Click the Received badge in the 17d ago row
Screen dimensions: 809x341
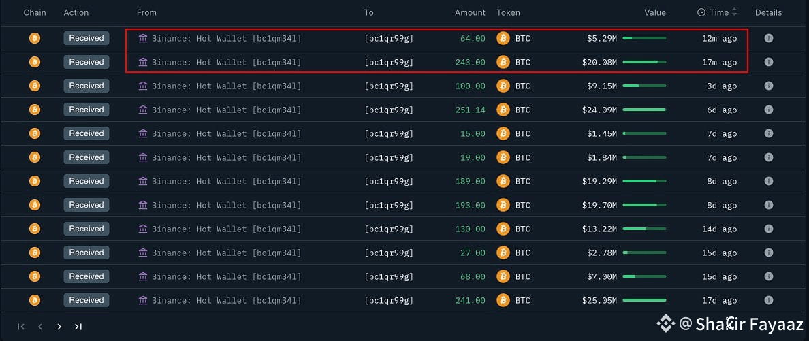86,300
